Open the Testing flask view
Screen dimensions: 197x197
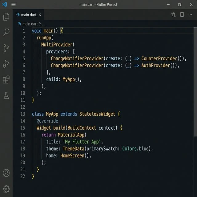click(6, 95)
